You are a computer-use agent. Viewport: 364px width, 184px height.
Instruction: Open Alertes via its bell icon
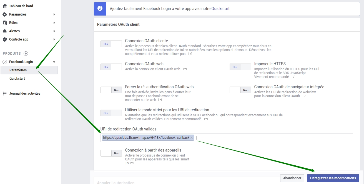coord(4,31)
